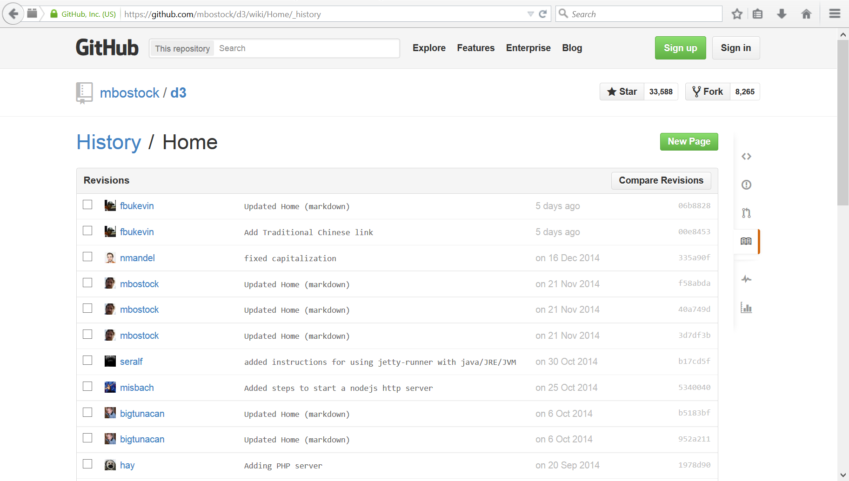Open the Wiki sidebar icon
The width and height of the screenshot is (849, 481).
click(x=746, y=241)
